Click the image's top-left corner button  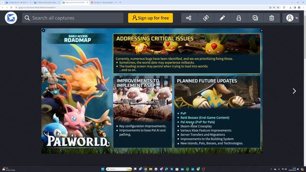click(44, 31)
